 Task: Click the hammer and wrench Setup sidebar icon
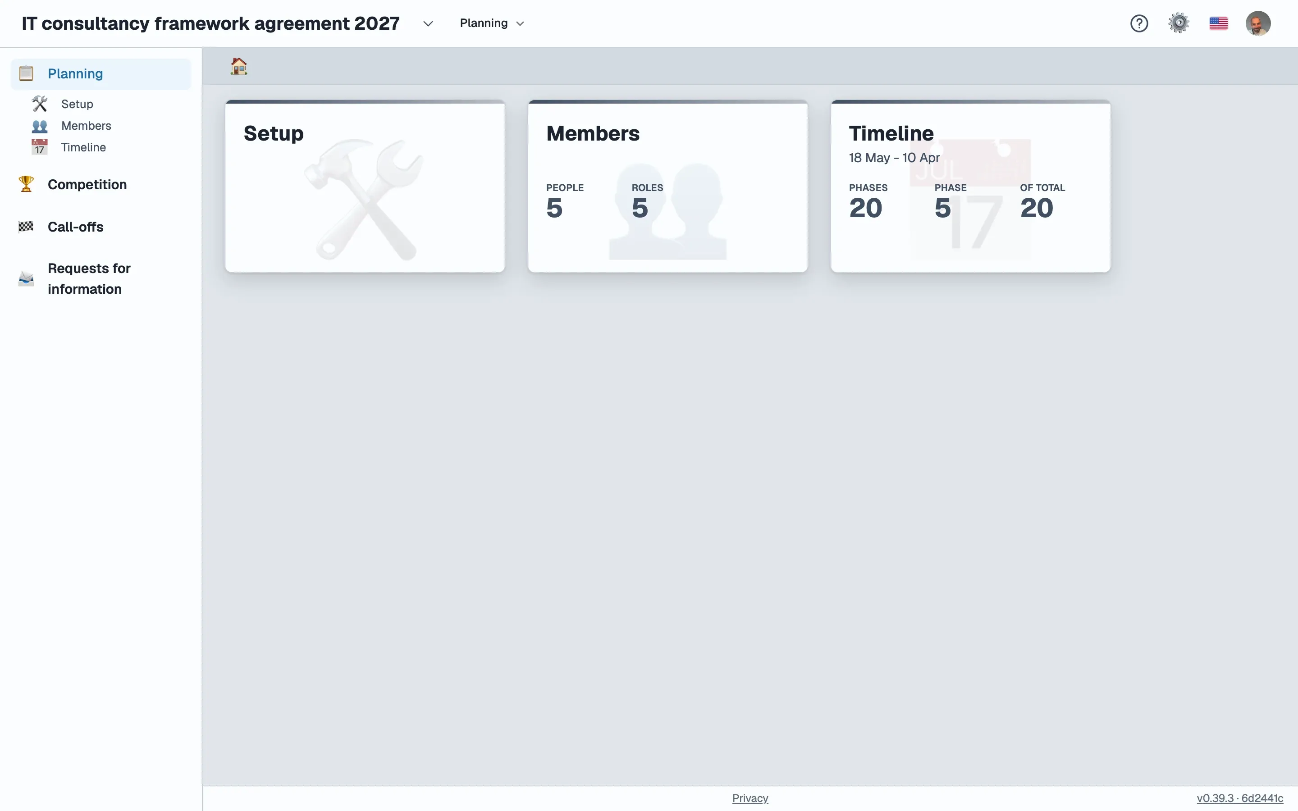(x=40, y=104)
